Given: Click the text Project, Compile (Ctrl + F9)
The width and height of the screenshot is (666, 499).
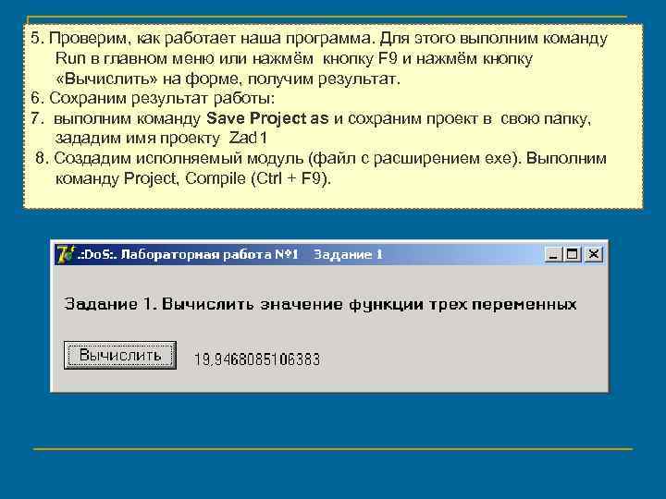Looking at the screenshot, I should coord(228,178).
